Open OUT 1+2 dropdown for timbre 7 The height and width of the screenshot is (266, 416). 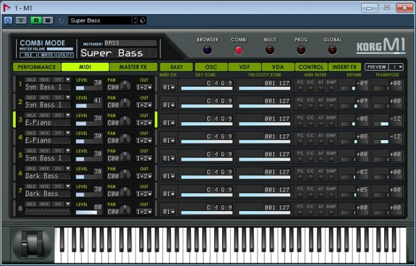click(x=144, y=194)
